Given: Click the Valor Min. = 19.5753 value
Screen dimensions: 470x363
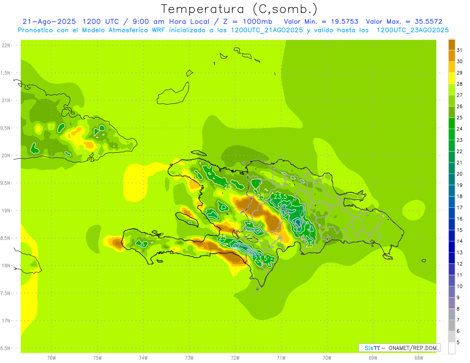Looking at the screenshot, I should pos(320,22).
